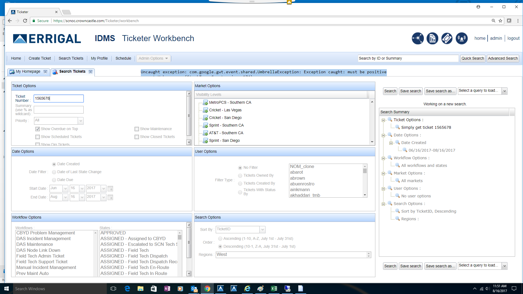Open the alarm siren header icon
523x294 pixels.
click(461, 38)
